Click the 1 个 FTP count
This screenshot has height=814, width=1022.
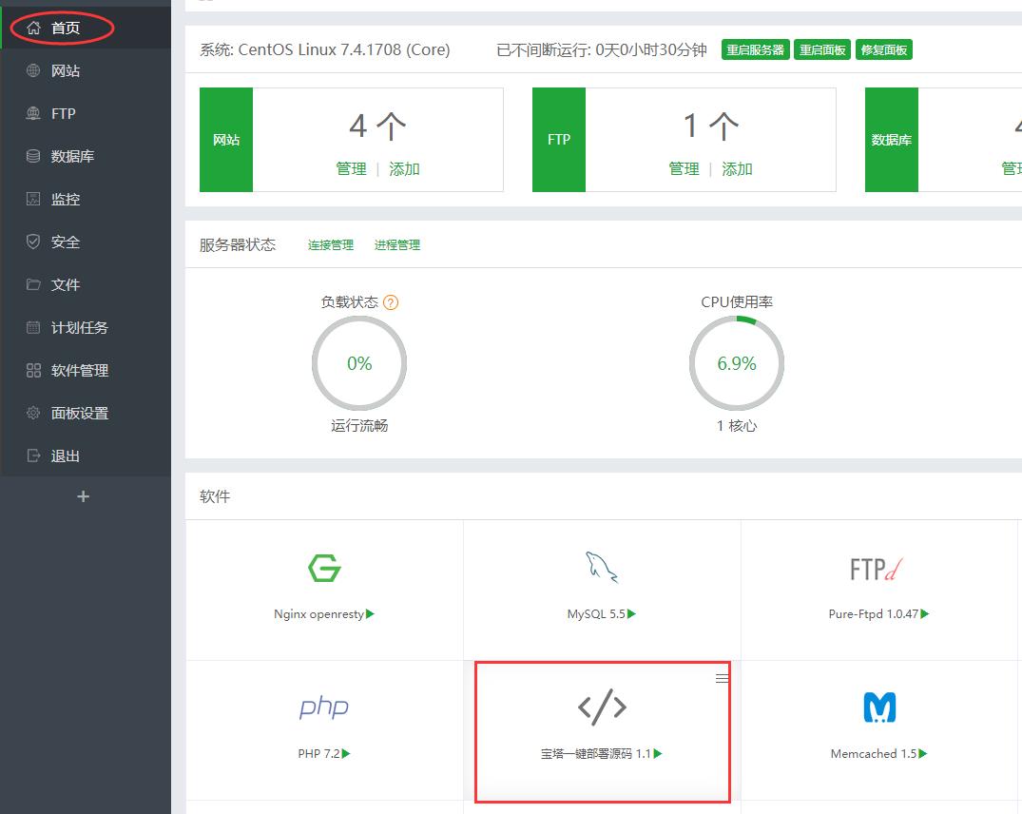tap(710, 126)
